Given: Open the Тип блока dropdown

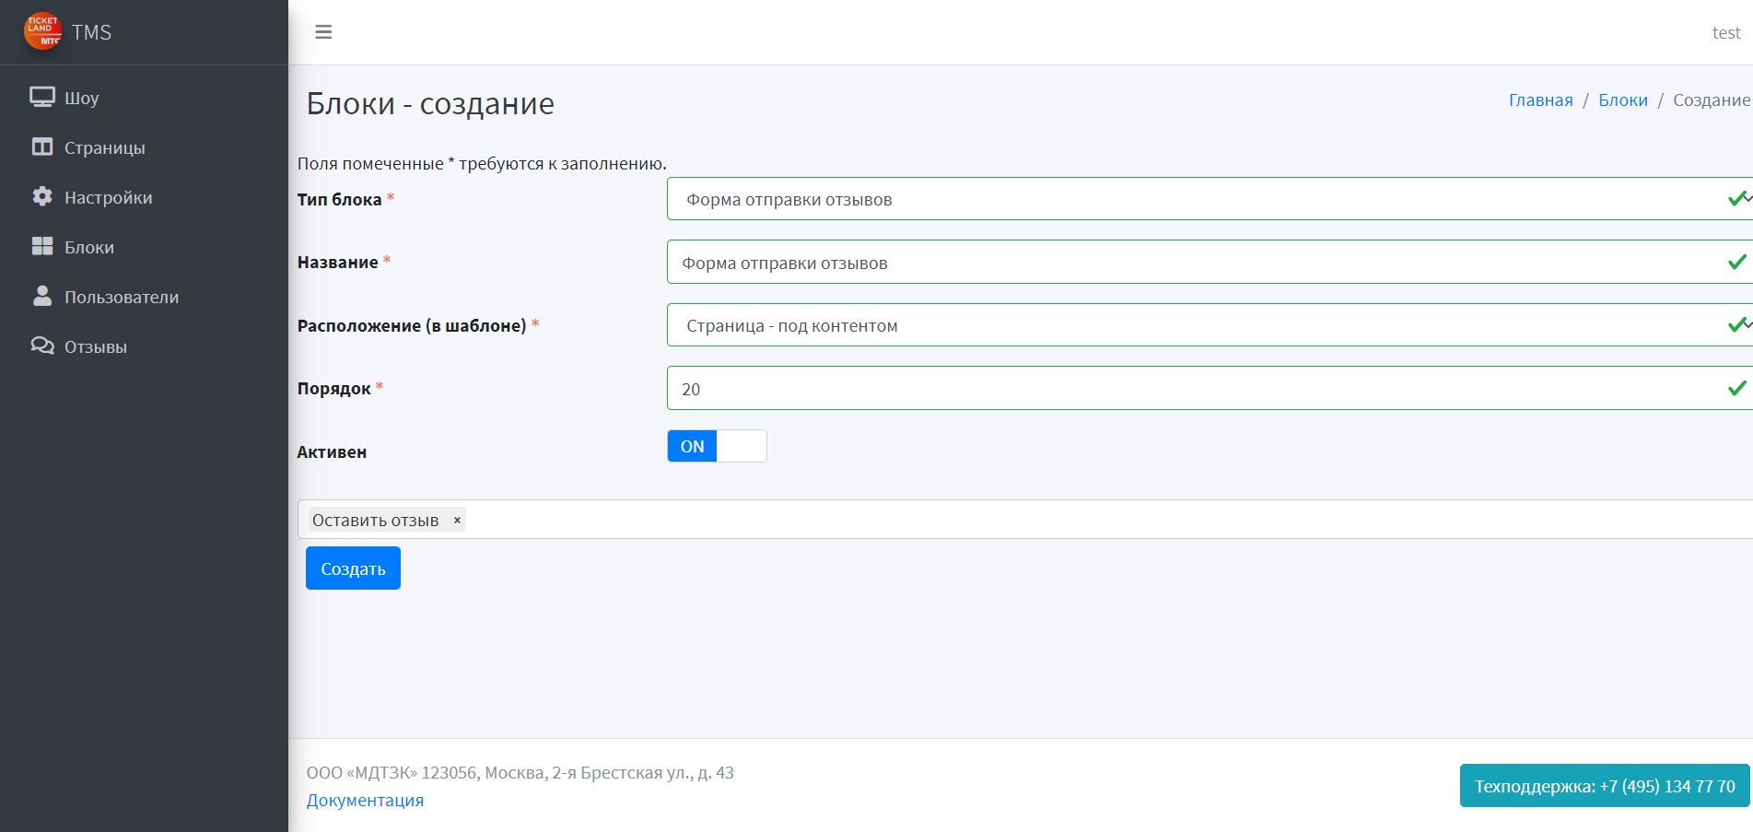Looking at the screenshot, I should (x=1210, y=199).
